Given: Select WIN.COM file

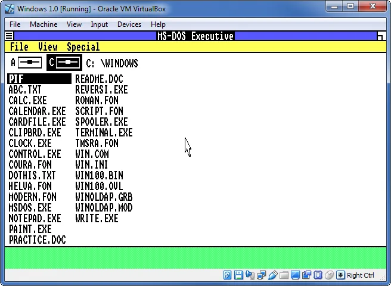Looking at the screenshot, I should coord(92,154).
